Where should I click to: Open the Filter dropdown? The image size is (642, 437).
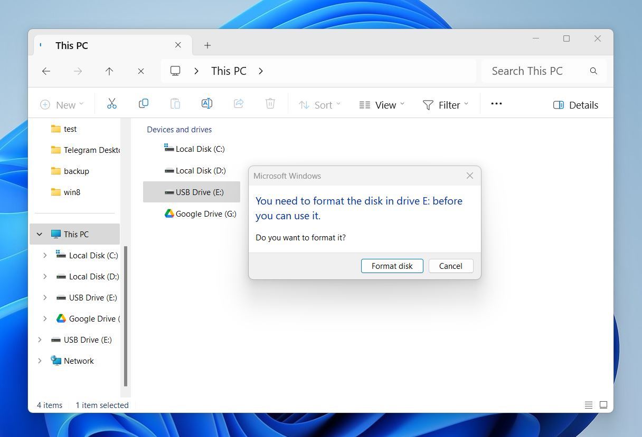coord(445,105)
